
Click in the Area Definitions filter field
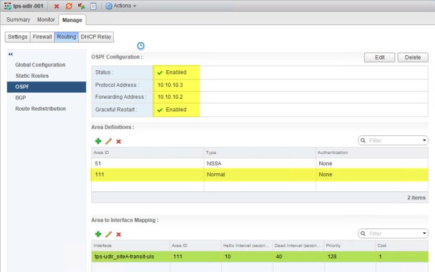[394, 140]
